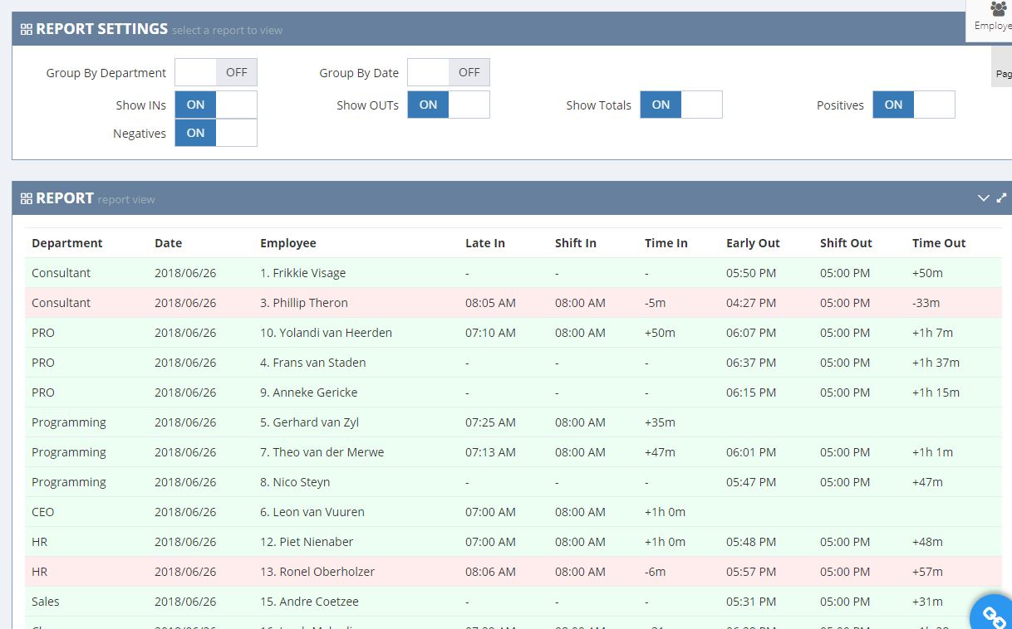Click the Time Out column header
Screen dimensions: 1012x629
pos(939,243)
